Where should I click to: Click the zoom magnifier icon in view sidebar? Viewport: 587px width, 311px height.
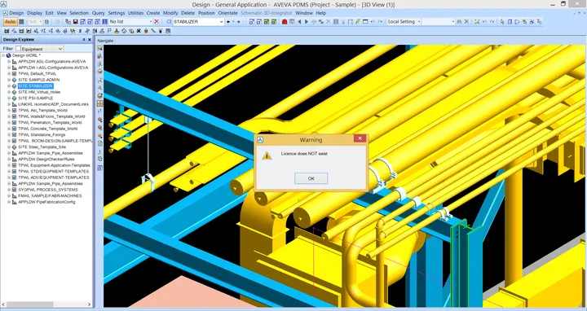[x=100, y=88]
